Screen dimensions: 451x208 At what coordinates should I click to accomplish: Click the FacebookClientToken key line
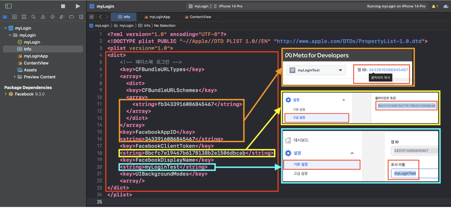pyautogui.click(x=167, y=146)
